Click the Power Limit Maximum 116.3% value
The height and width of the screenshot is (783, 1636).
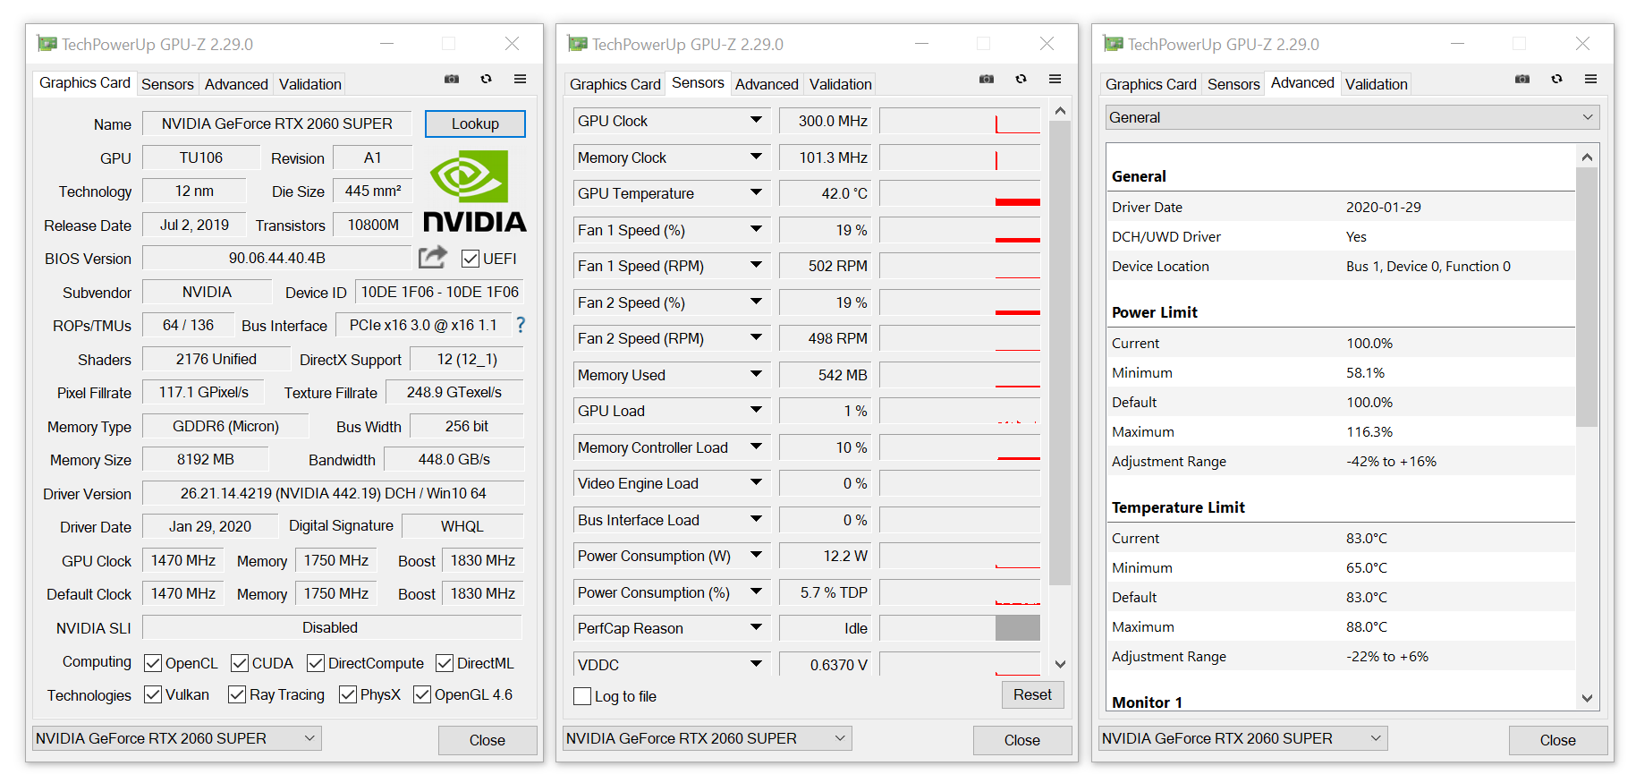click(1369, 431)
